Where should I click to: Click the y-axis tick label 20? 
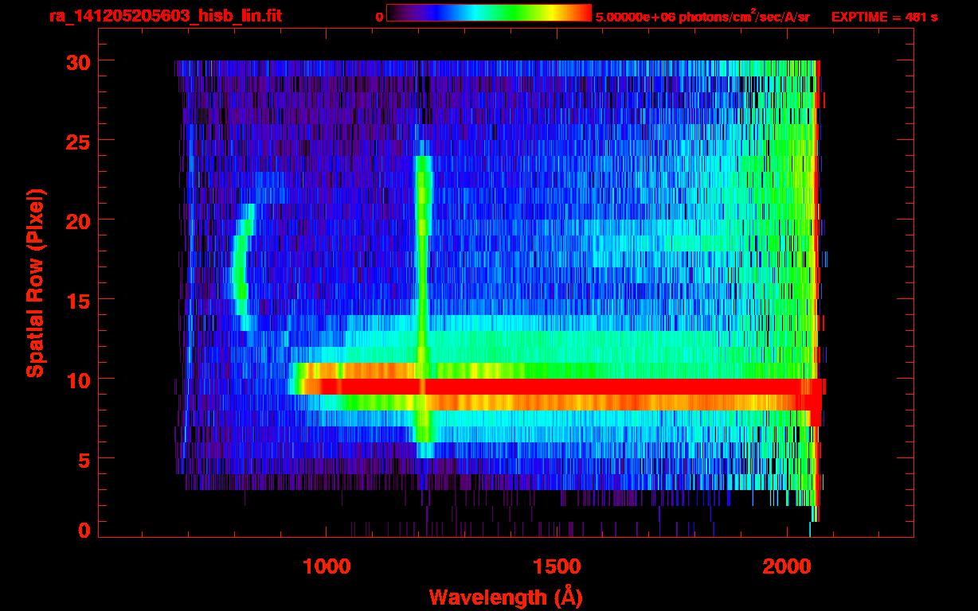pos(79,220)
